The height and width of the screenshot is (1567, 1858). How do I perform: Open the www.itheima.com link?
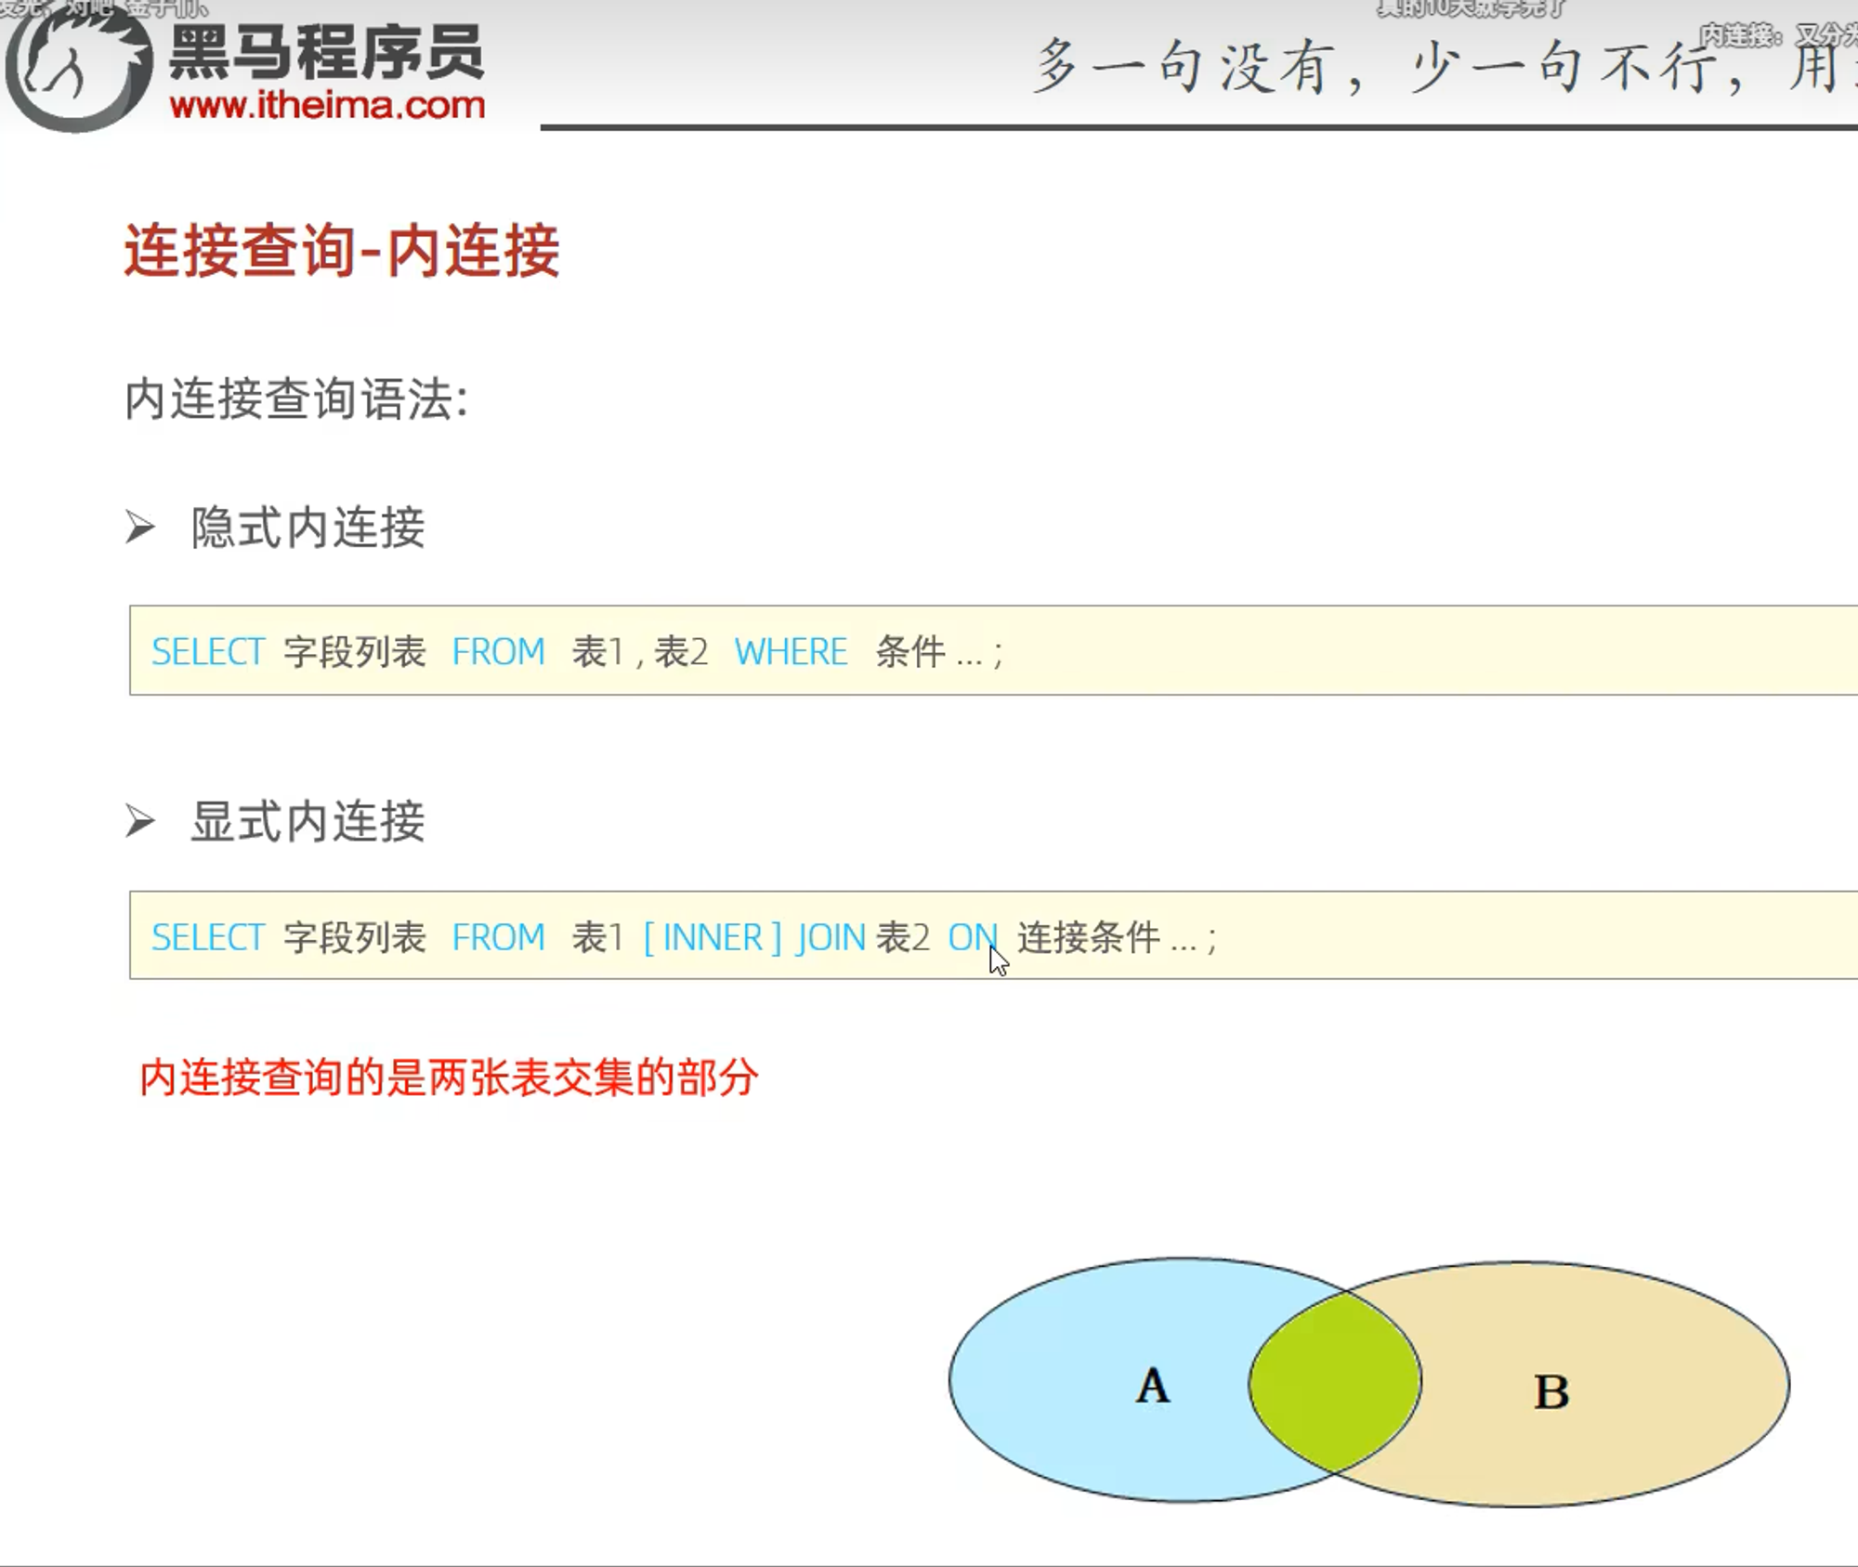(327, 105)
